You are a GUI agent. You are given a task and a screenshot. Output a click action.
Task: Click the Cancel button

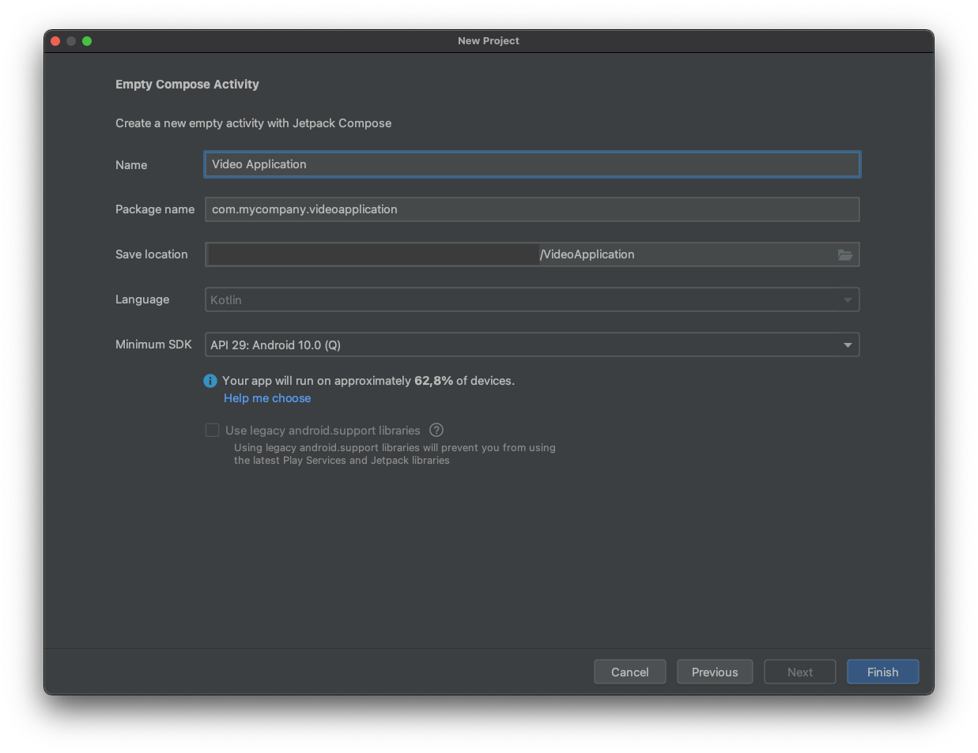click(629, 672)
